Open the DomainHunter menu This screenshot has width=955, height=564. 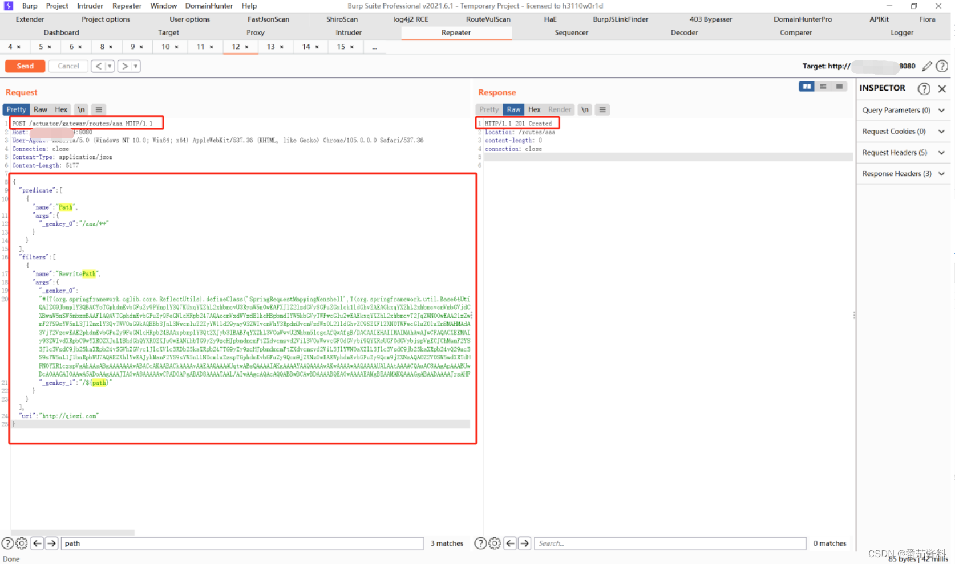pyautogui.click(x=209, y=6)
